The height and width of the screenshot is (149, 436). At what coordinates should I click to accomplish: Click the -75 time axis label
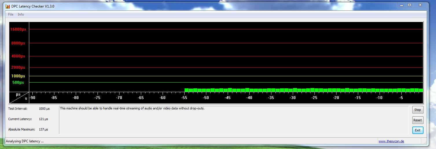97,98
